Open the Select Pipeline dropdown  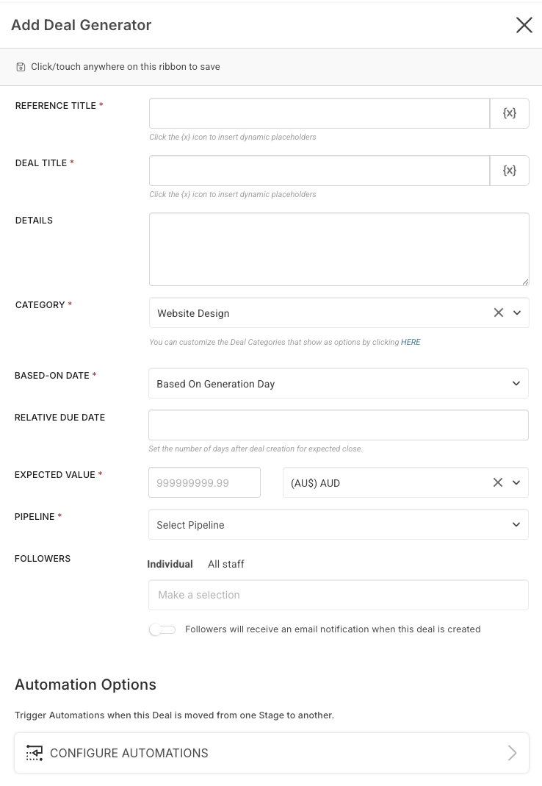(339, 525)
